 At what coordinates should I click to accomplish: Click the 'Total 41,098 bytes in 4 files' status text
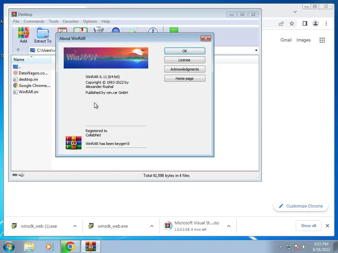166,176
